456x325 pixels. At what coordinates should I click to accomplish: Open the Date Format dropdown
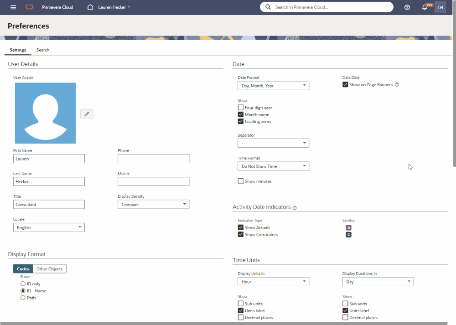273,85
